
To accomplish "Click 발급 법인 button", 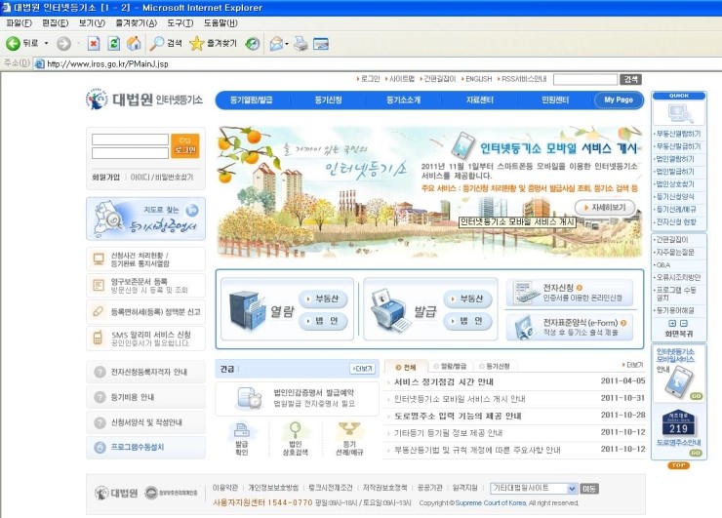I will pyautogui.click(x=467, y=321).
